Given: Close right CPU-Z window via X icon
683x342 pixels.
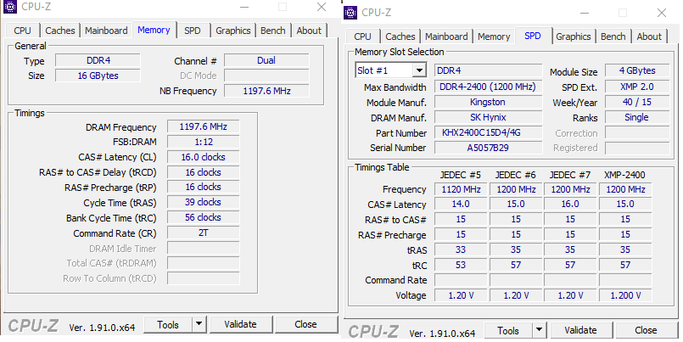Looking at the screenshot, I should (662, 13).
